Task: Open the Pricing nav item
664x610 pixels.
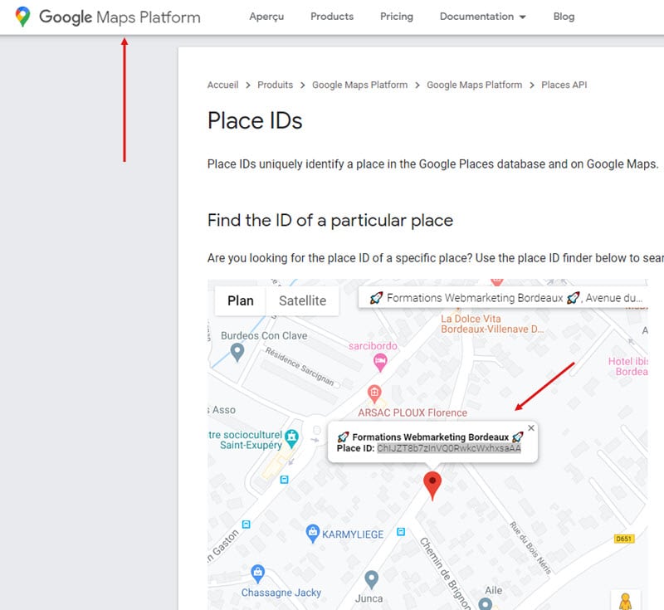Action: coord(397,17)
